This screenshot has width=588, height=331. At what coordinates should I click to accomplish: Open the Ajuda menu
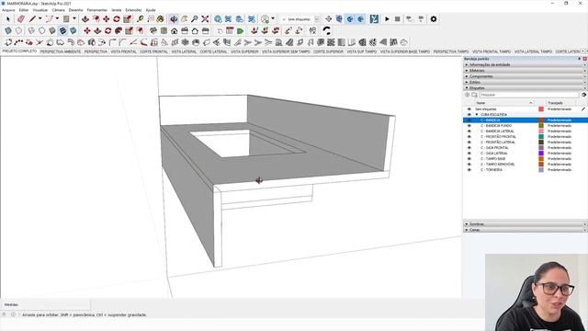(x=151, y=10)
